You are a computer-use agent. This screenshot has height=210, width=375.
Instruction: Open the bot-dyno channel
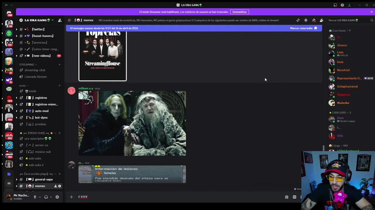coord(40,118)
